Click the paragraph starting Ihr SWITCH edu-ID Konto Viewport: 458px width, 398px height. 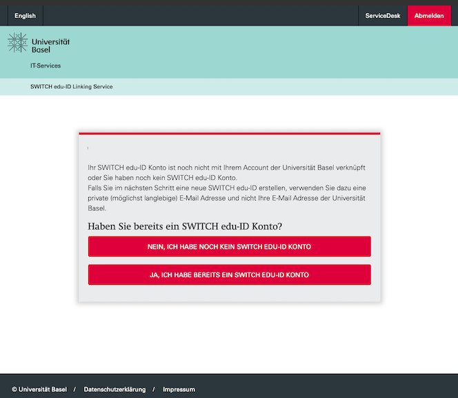coord(226,188)
